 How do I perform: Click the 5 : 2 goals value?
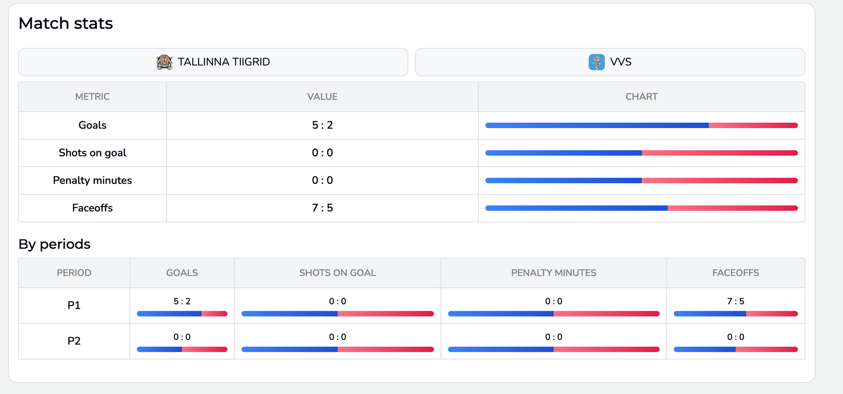pos(322,125)
